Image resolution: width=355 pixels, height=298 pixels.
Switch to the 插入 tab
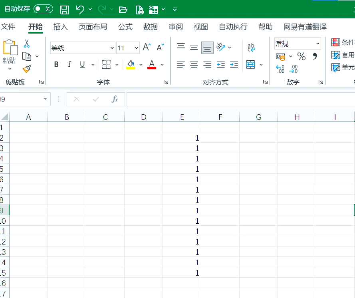(60, 27)
